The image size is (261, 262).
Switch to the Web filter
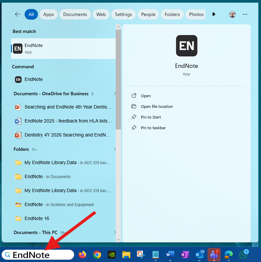[101, 14]
